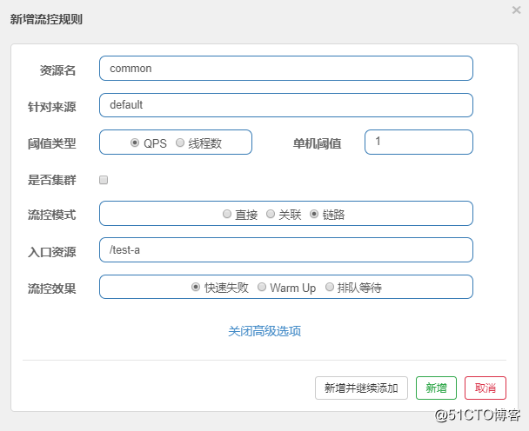This screenshot has width=529, height=431.
Task: Click the red 取消 button
Action: (x=485, y=388)
